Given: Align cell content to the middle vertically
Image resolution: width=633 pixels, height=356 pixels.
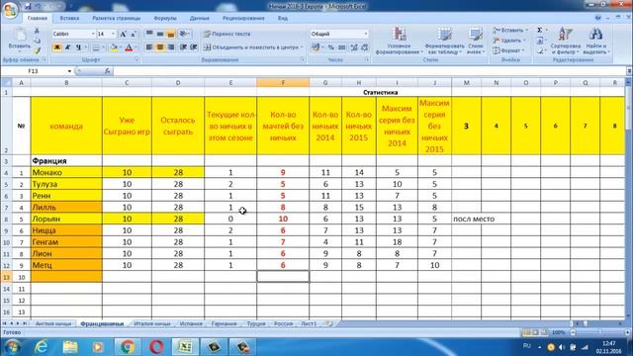Looking at the screenshot, I should tap(160, 34).
